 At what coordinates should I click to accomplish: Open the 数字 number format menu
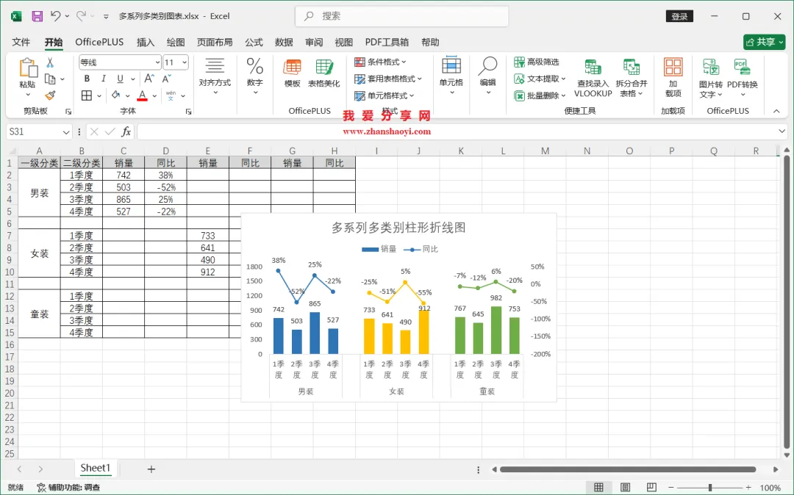[x=254, y=76]
